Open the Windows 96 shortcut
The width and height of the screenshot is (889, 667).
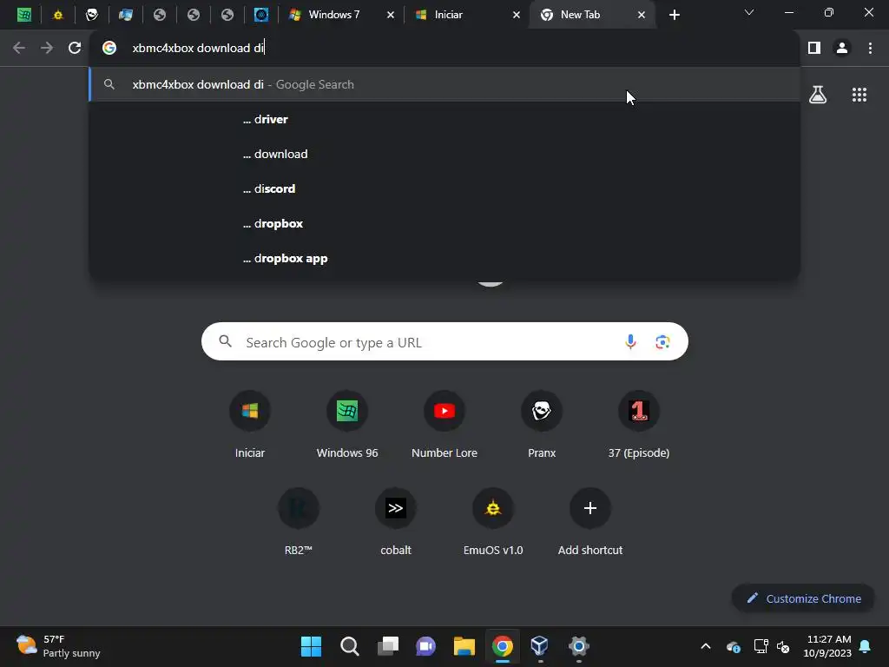[347, 424]
